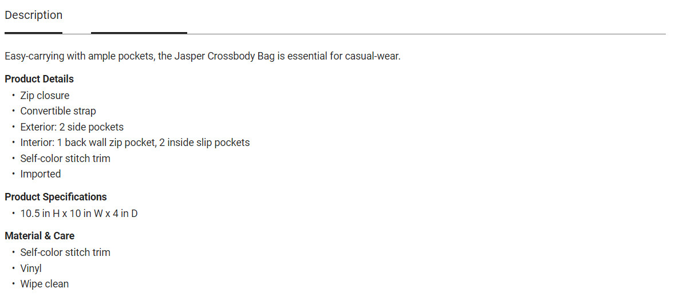Click the Interior back wall zip pocket line

coord(135,143)
